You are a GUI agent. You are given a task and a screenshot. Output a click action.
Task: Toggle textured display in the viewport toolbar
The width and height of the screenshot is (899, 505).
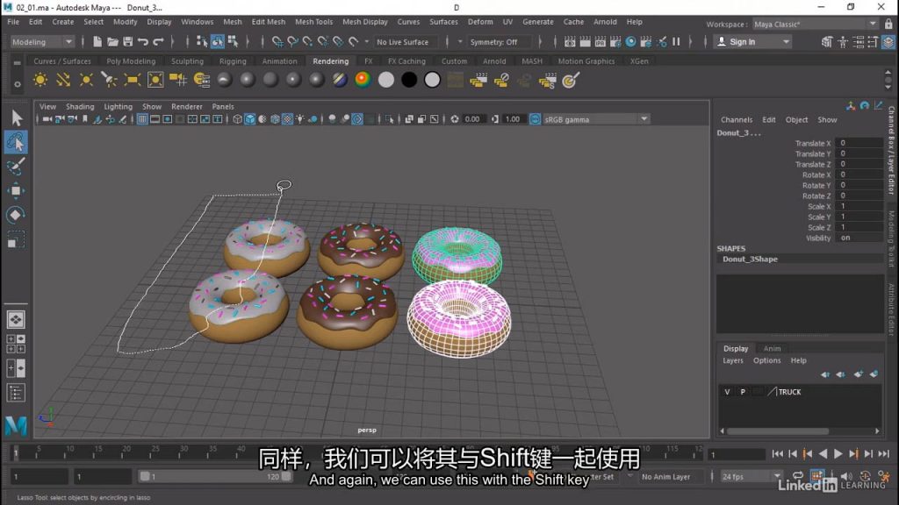point(287,119)
